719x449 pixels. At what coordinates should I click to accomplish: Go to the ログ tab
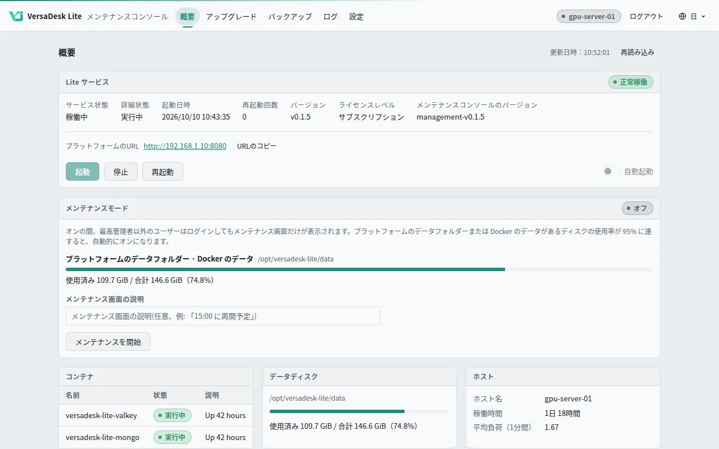point(331,17)
